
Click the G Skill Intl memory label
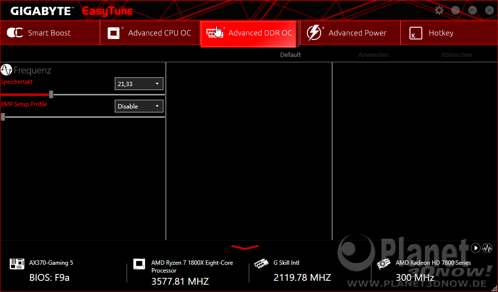point(286,263)
